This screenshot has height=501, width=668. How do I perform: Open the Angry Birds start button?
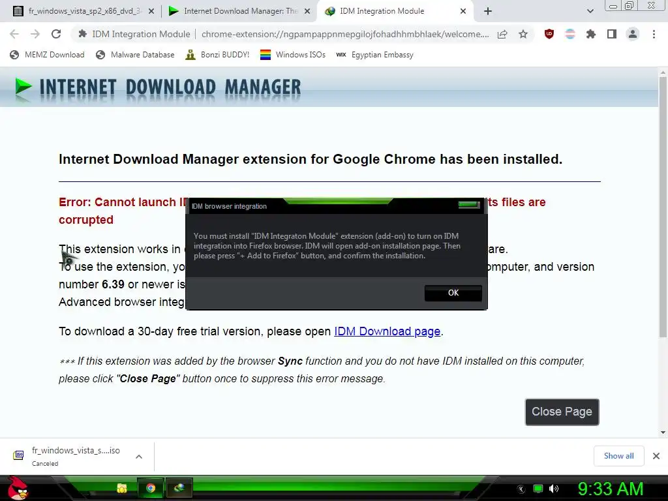pyautogui.click(x=18, y=489)
